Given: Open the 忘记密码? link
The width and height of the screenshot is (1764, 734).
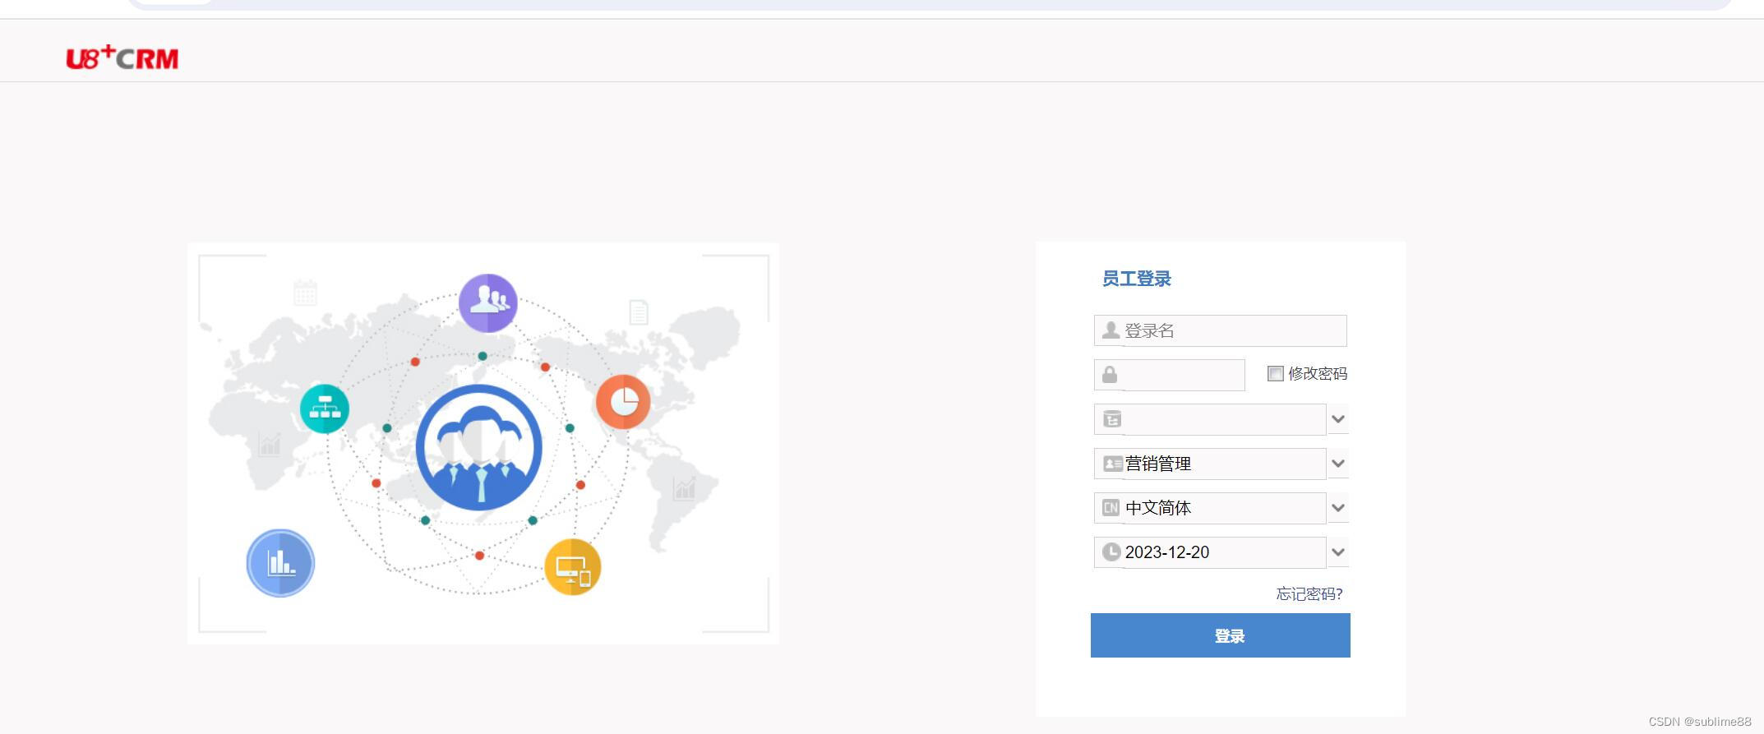Looking at the screenshot, I should 1309,593.
